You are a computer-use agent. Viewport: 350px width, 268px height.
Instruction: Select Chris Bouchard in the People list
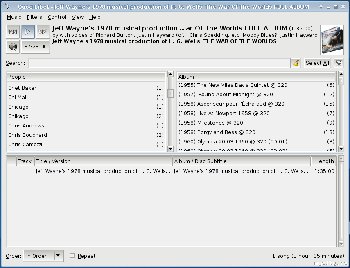click(x=86, y=135)
